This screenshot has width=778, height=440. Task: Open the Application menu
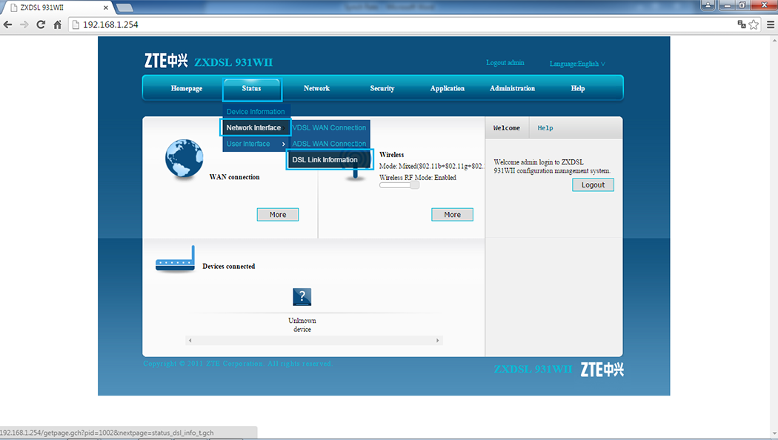point(447,88)
